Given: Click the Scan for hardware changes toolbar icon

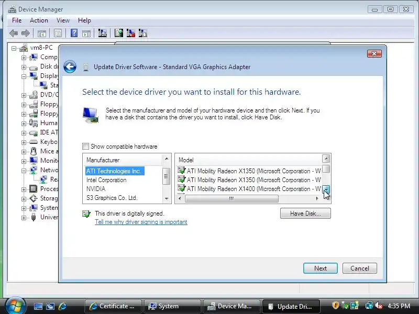Looking at the screenshot, I should (x=102, y=33).
